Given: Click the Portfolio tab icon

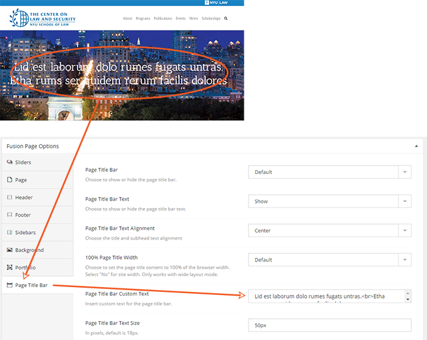Looking at the screenshot, I should (10, 268).
